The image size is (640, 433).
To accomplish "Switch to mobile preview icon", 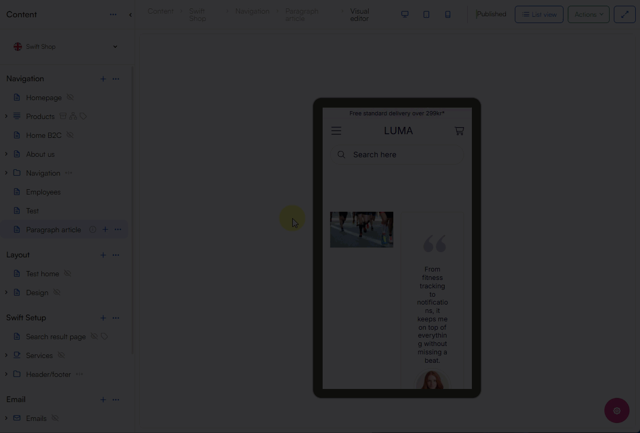I will [x=448, y=14].
